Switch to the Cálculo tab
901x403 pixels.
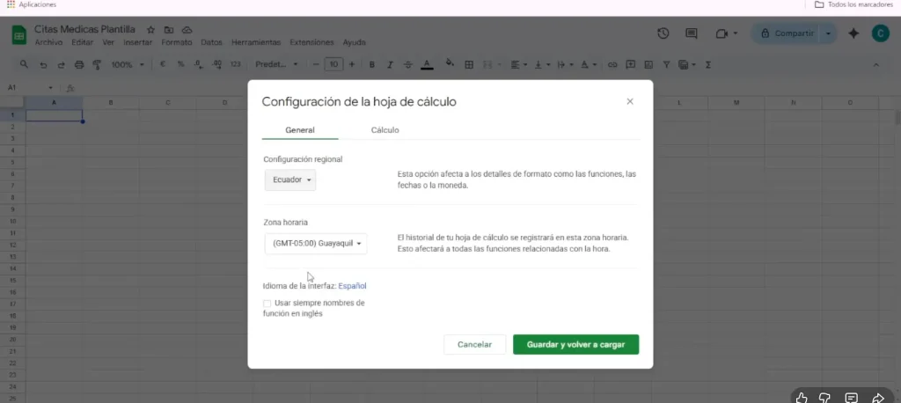tap(385, 129)
